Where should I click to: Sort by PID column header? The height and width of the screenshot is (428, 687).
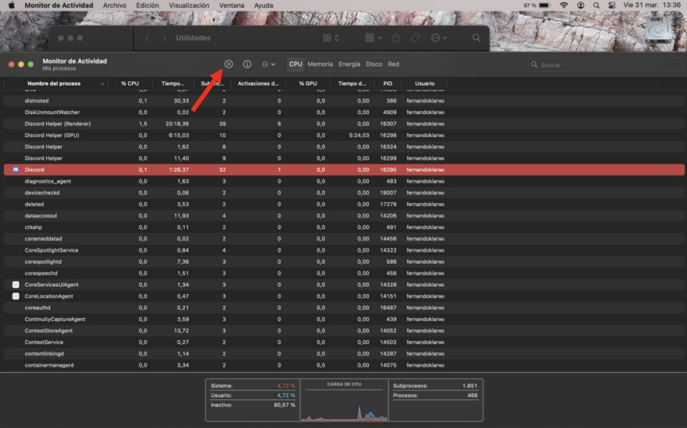(x=388, y=83)
